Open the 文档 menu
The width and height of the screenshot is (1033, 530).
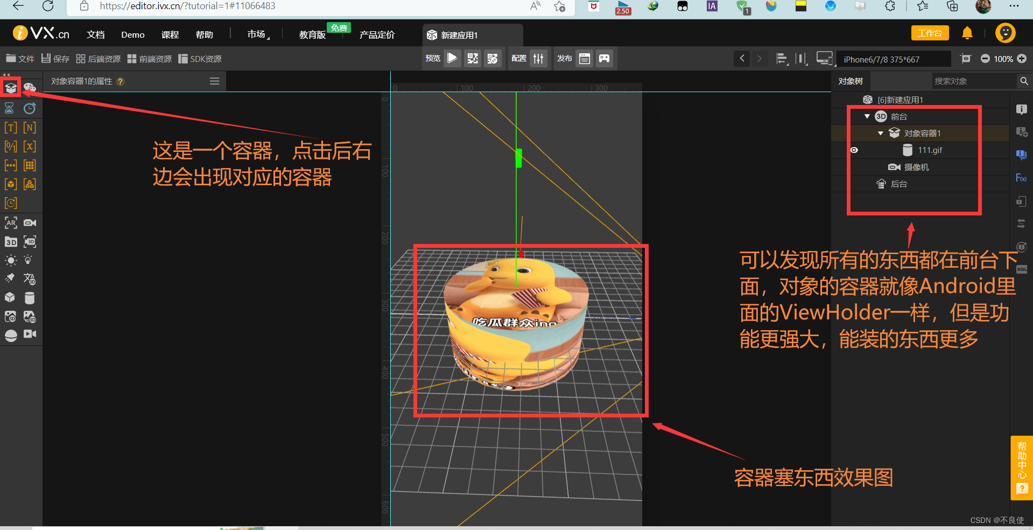[96, 34]
